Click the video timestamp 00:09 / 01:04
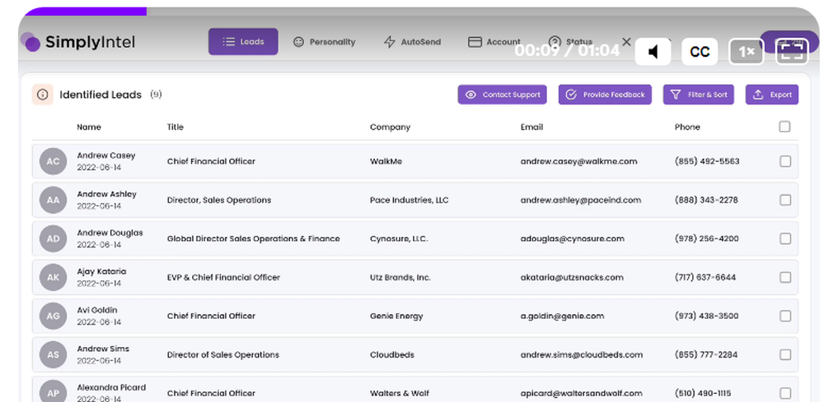 coord(567,51)
